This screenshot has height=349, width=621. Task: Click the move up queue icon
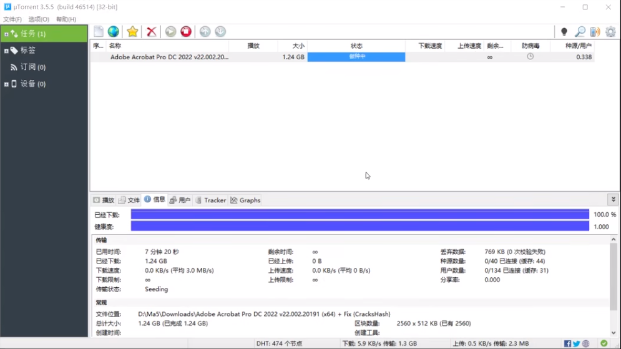pos(205,31)
